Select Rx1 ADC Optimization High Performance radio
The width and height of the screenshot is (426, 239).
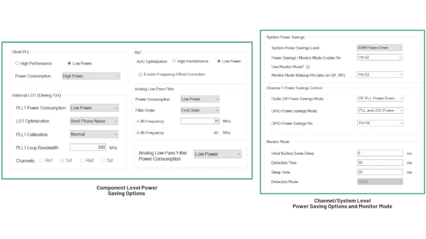tap(174, 61)
